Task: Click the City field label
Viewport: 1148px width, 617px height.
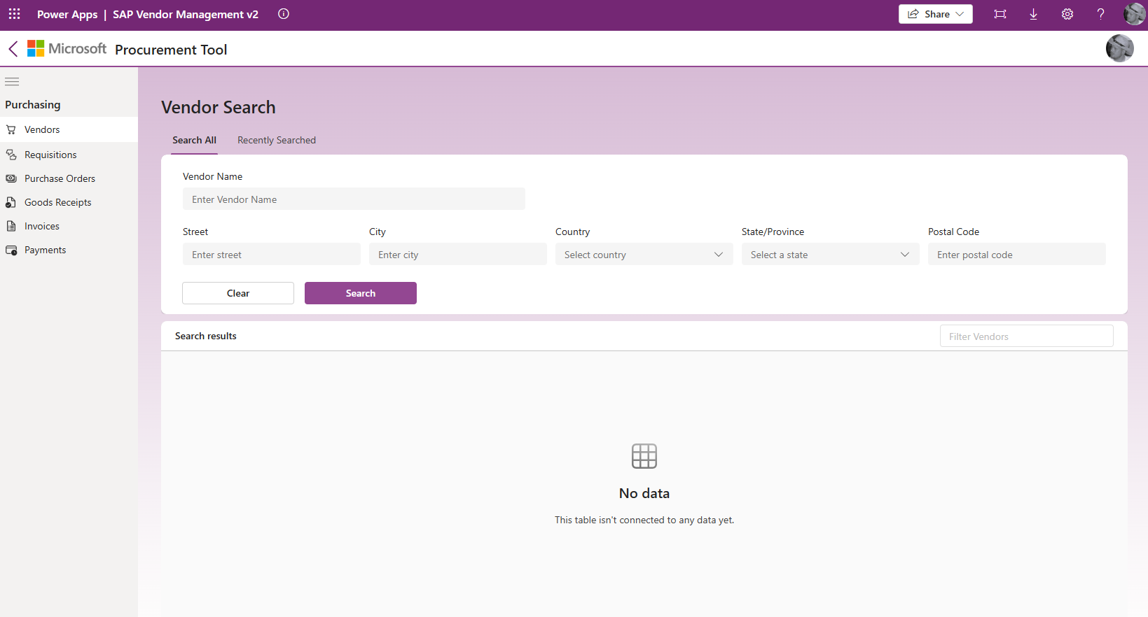Action: click(x=378, y=232)
